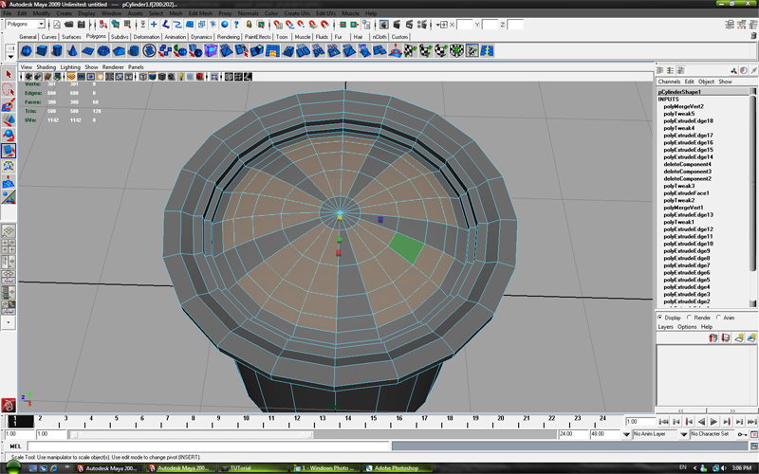Open the Edit Mesh menu
Screen dimensions: 759x474
click(x=200, y=13)
